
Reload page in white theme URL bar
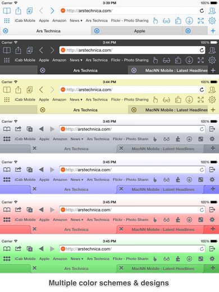click(202, 11)
